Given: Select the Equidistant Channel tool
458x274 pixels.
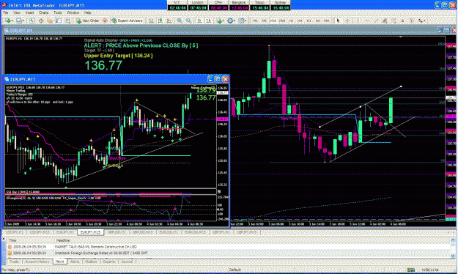Looking at the screenshot, I should (385, 21).
